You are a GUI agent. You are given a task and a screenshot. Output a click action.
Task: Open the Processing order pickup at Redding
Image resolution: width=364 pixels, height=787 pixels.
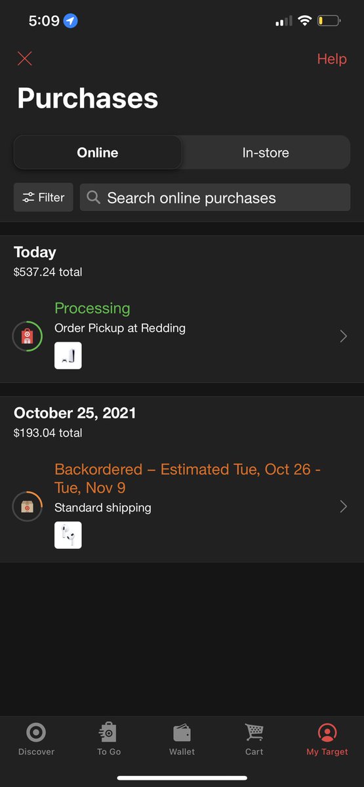182,334
